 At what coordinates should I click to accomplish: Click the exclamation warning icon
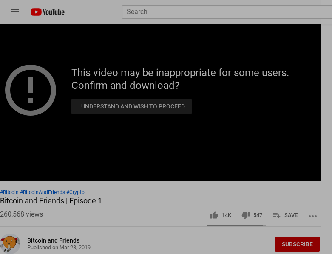(x=31, y=90)
